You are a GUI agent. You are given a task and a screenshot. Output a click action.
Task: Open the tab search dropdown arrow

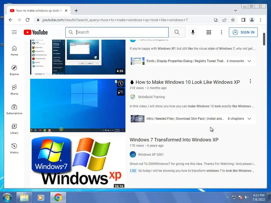click(235, 11)
